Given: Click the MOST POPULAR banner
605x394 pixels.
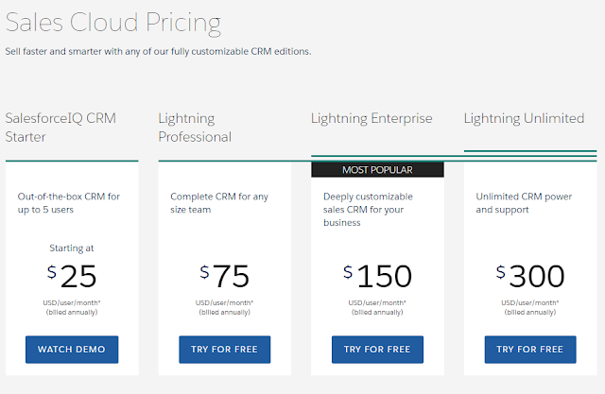Looking at the screenshot, I should click(x=377, y=170).
